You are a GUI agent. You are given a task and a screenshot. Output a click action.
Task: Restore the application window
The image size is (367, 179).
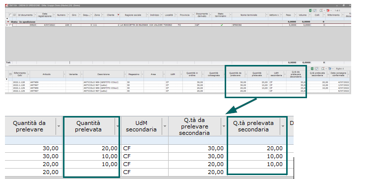[344, 5]
